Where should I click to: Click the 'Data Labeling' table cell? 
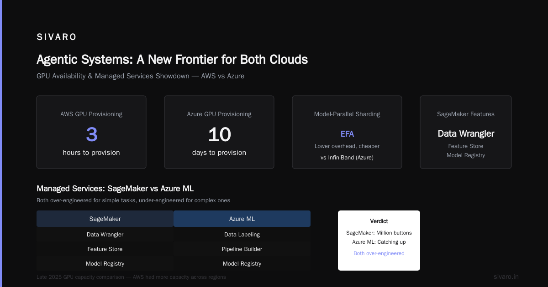pos(242,235)
